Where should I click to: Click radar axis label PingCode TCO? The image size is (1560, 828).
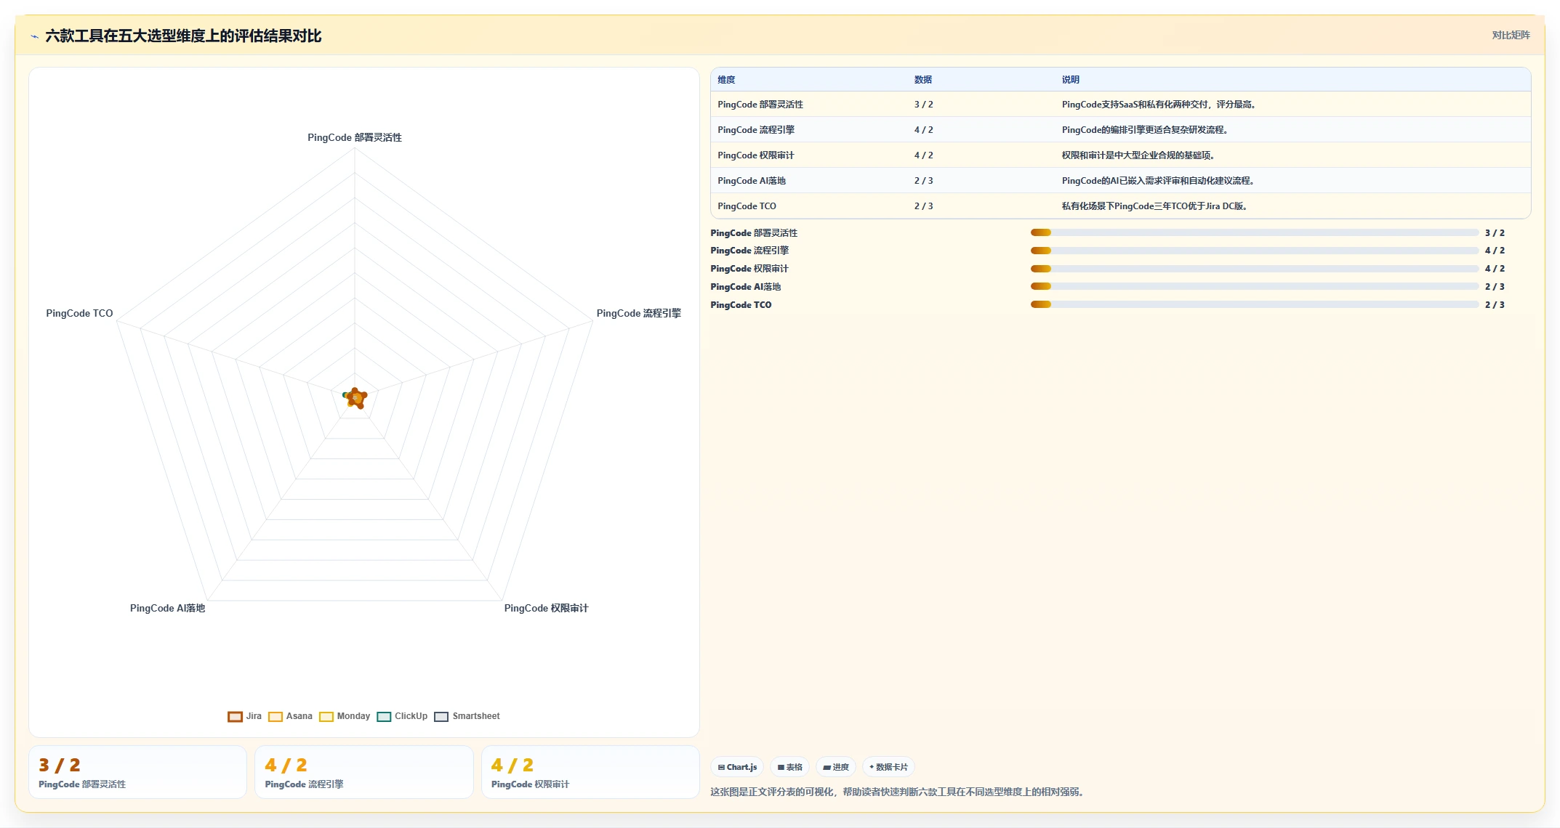point(79,313)
